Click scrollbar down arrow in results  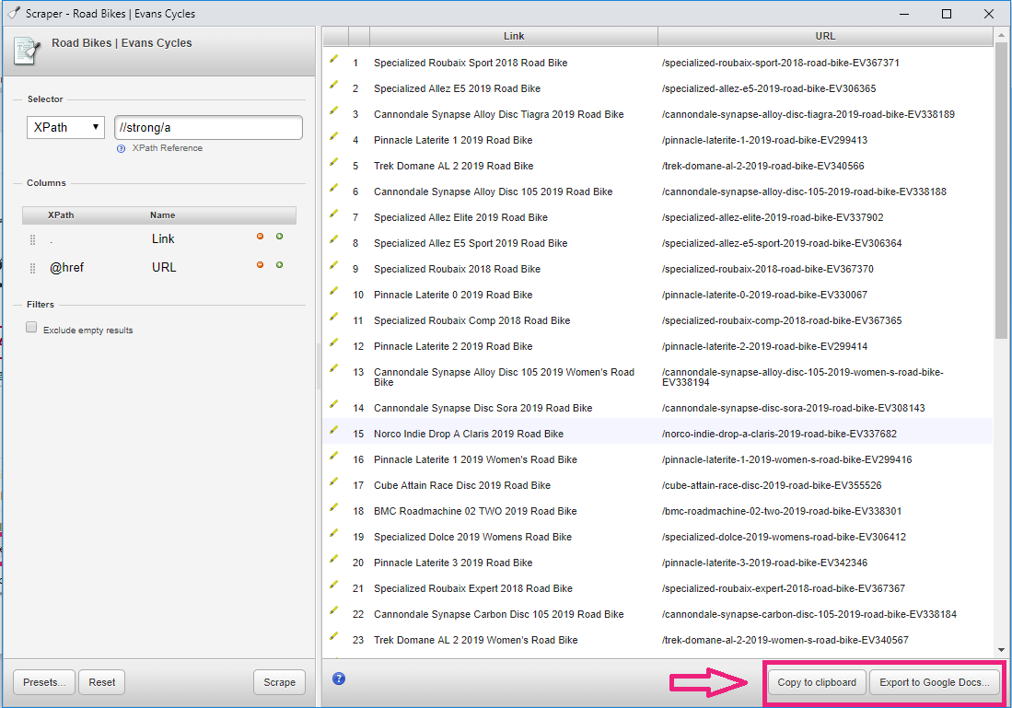click(x=1001, y=650)
